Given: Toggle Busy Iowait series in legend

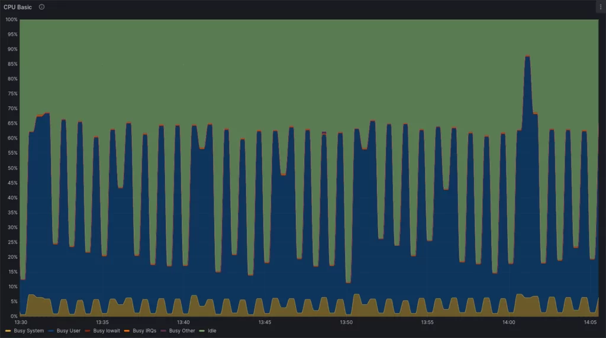Looking at the screenshot, I should 107,331.
